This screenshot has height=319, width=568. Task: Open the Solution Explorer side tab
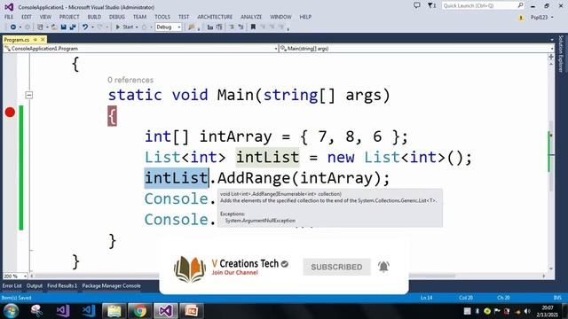coord(561,53)
